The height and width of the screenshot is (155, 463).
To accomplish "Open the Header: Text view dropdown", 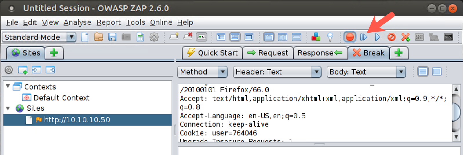I will (277, 72).
